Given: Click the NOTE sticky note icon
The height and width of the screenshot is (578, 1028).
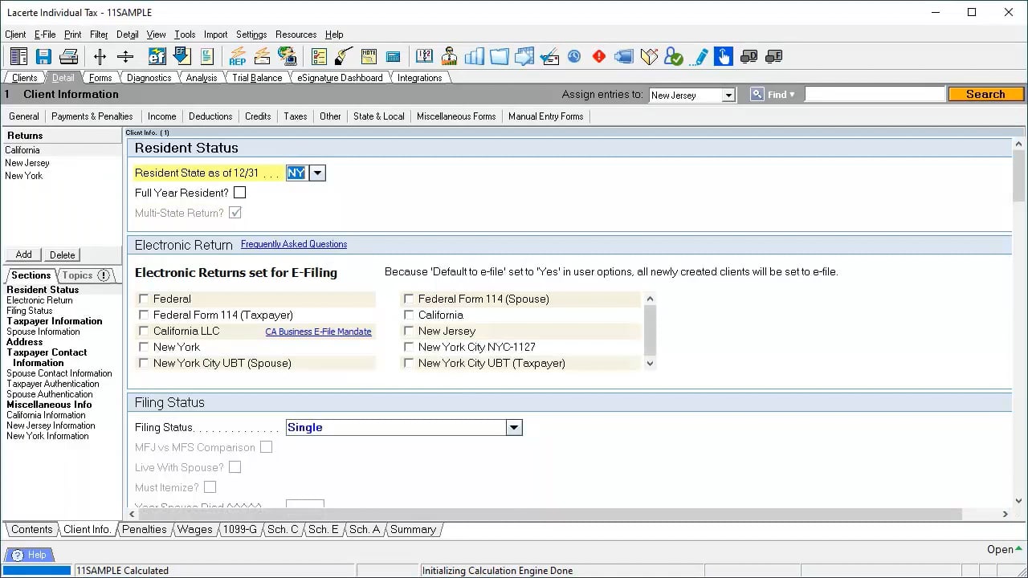Looking at the screenshot, I should pyautogui.click(x=369, y=56).
